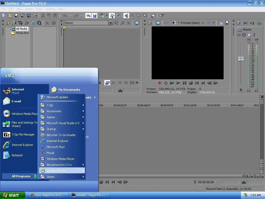Click Capture Video camcorder icon
The width and height of the screenshot is (265, 199).
(20, 23)
